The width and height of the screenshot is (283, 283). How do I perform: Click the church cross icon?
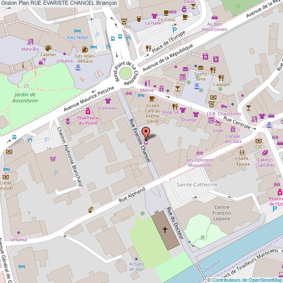[x=165, y=229]
